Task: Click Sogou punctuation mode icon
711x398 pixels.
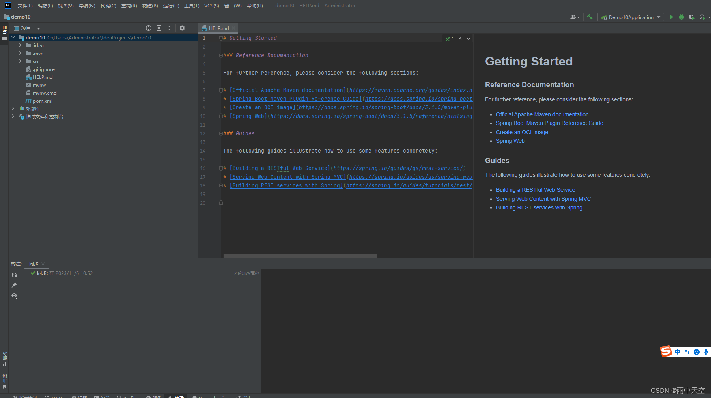Action: coord(687,352)
